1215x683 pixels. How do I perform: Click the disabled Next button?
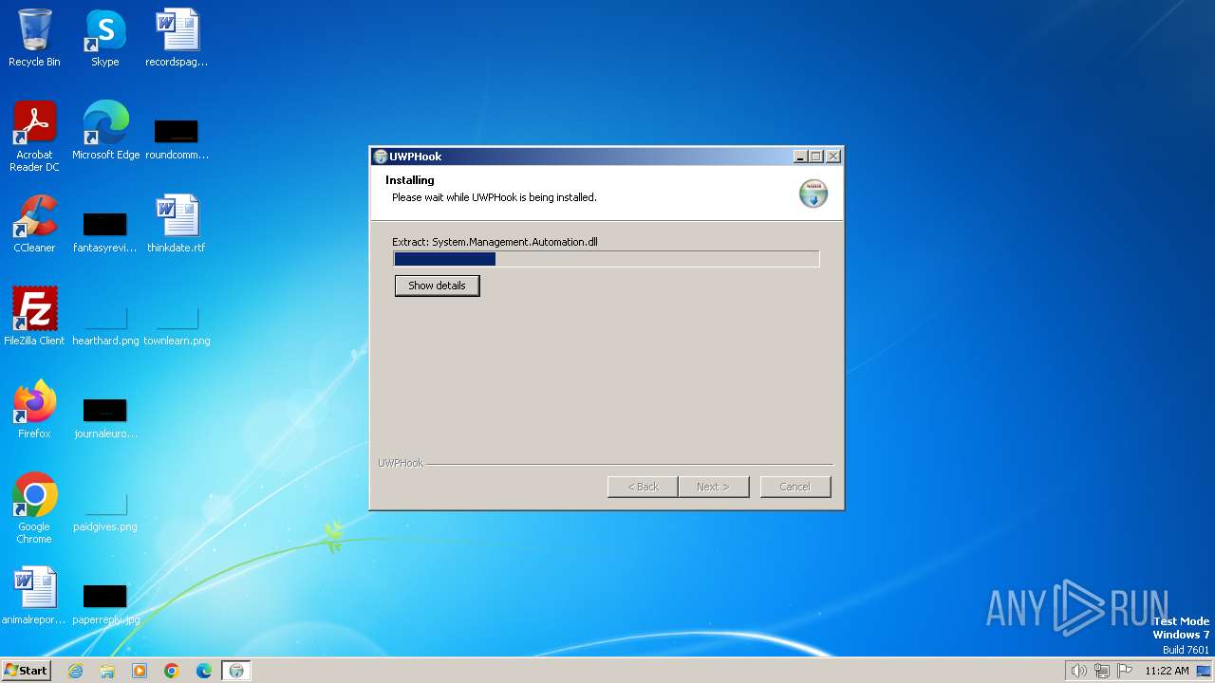714,487
